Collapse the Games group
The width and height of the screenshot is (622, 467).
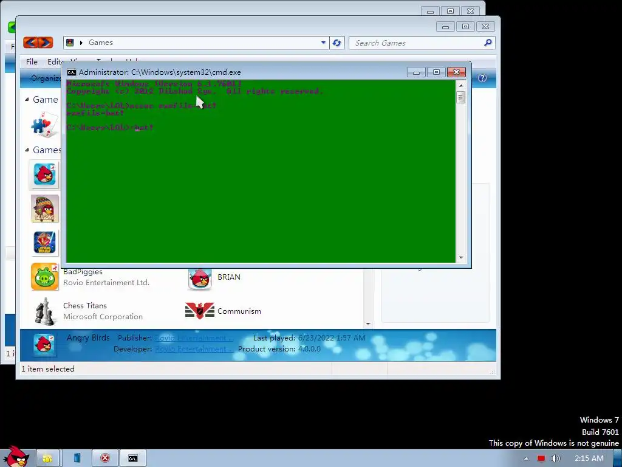pos(27,150)
